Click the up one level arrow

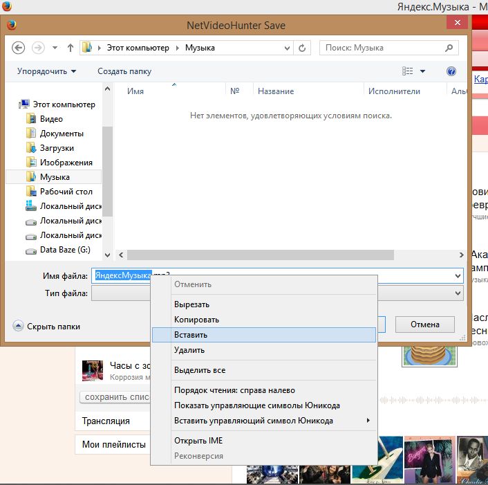point(71,48)
